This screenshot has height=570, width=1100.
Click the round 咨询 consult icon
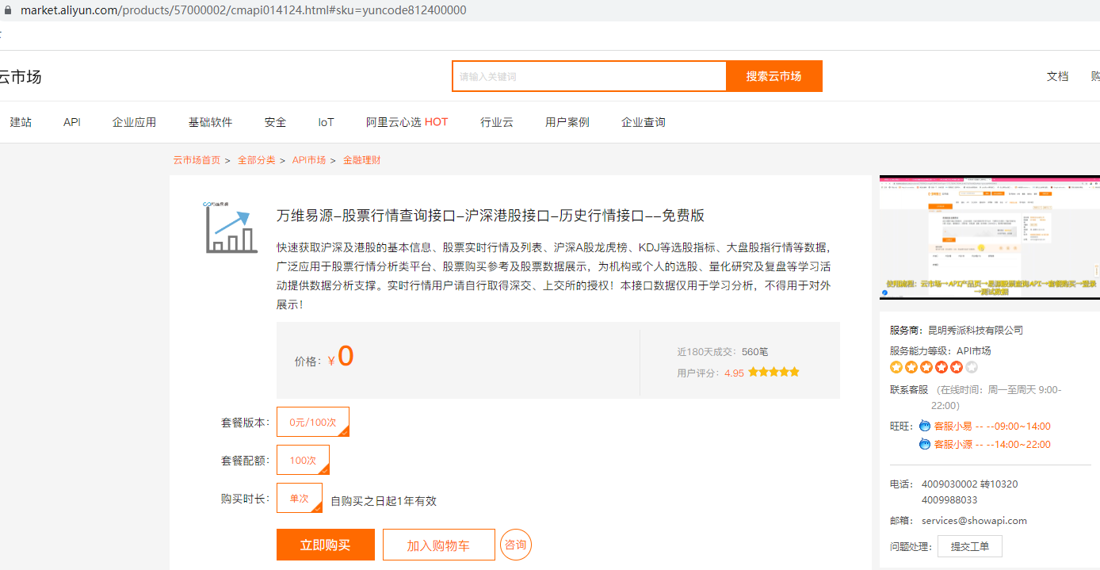(516, 545)
